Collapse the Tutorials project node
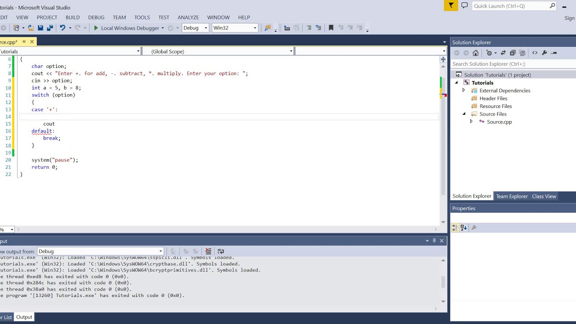 [x=456, y=83]
